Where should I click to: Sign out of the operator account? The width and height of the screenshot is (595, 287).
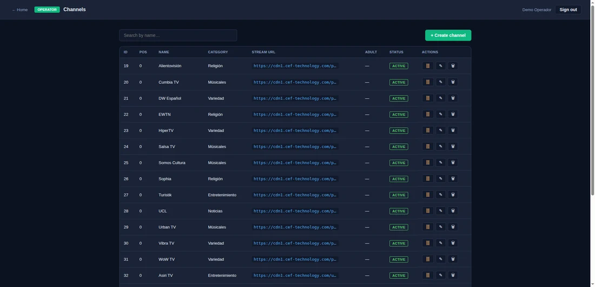[x=568, y=10]
